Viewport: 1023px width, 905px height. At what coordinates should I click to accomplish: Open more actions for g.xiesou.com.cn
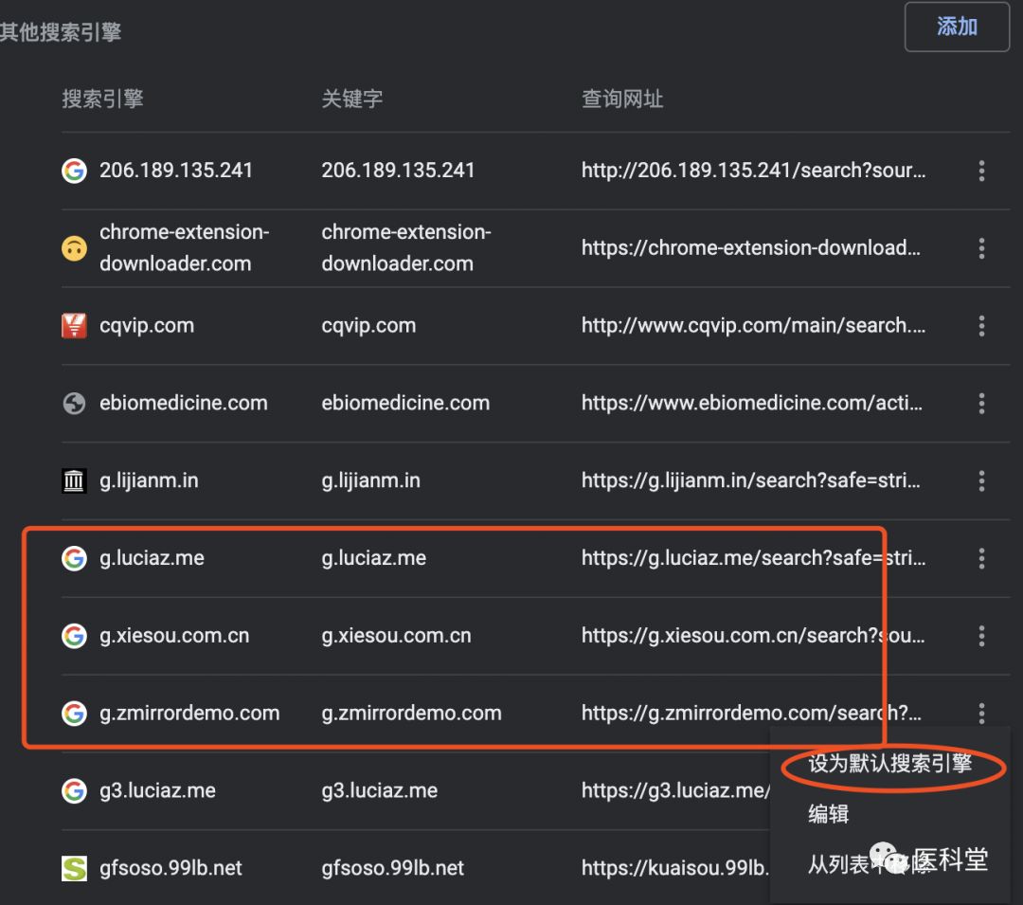981,636
